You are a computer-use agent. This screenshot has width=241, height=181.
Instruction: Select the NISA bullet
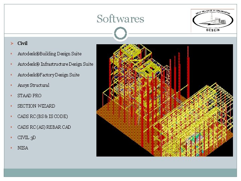pyautogui.click(x=23, y=148)
